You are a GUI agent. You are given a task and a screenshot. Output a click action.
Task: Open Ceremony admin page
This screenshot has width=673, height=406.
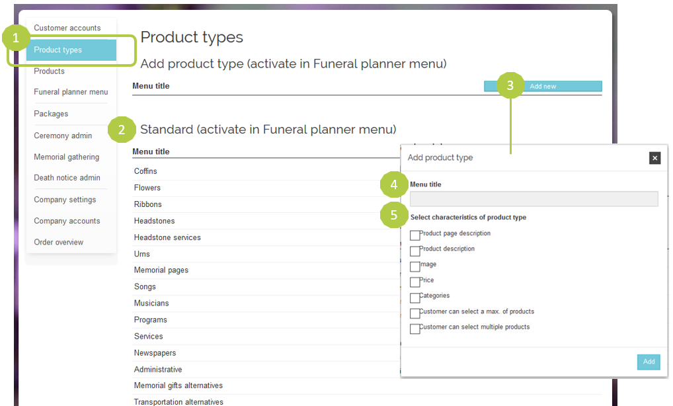63,136
